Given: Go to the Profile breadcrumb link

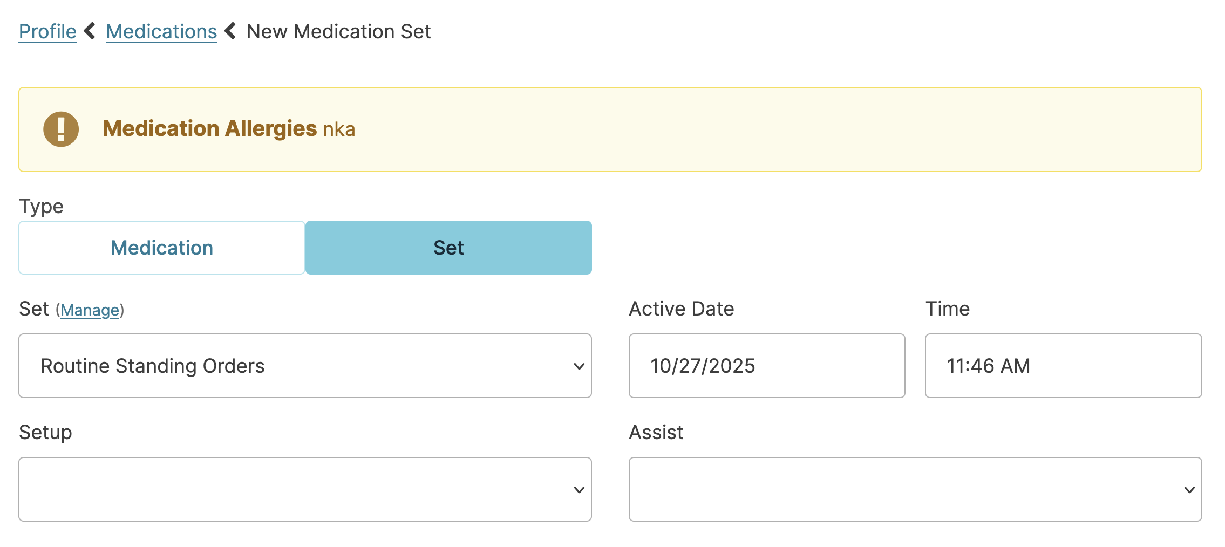Looking at the screenshot, I should pos(47,32).
